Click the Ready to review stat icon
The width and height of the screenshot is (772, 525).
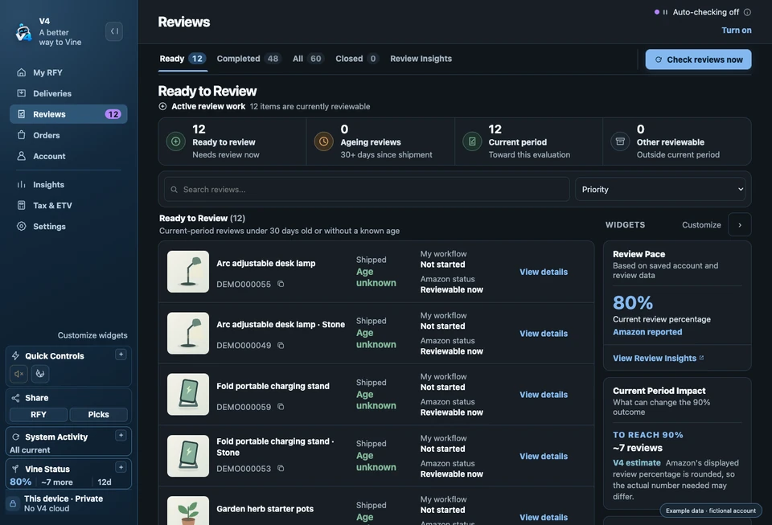point(176,142)
